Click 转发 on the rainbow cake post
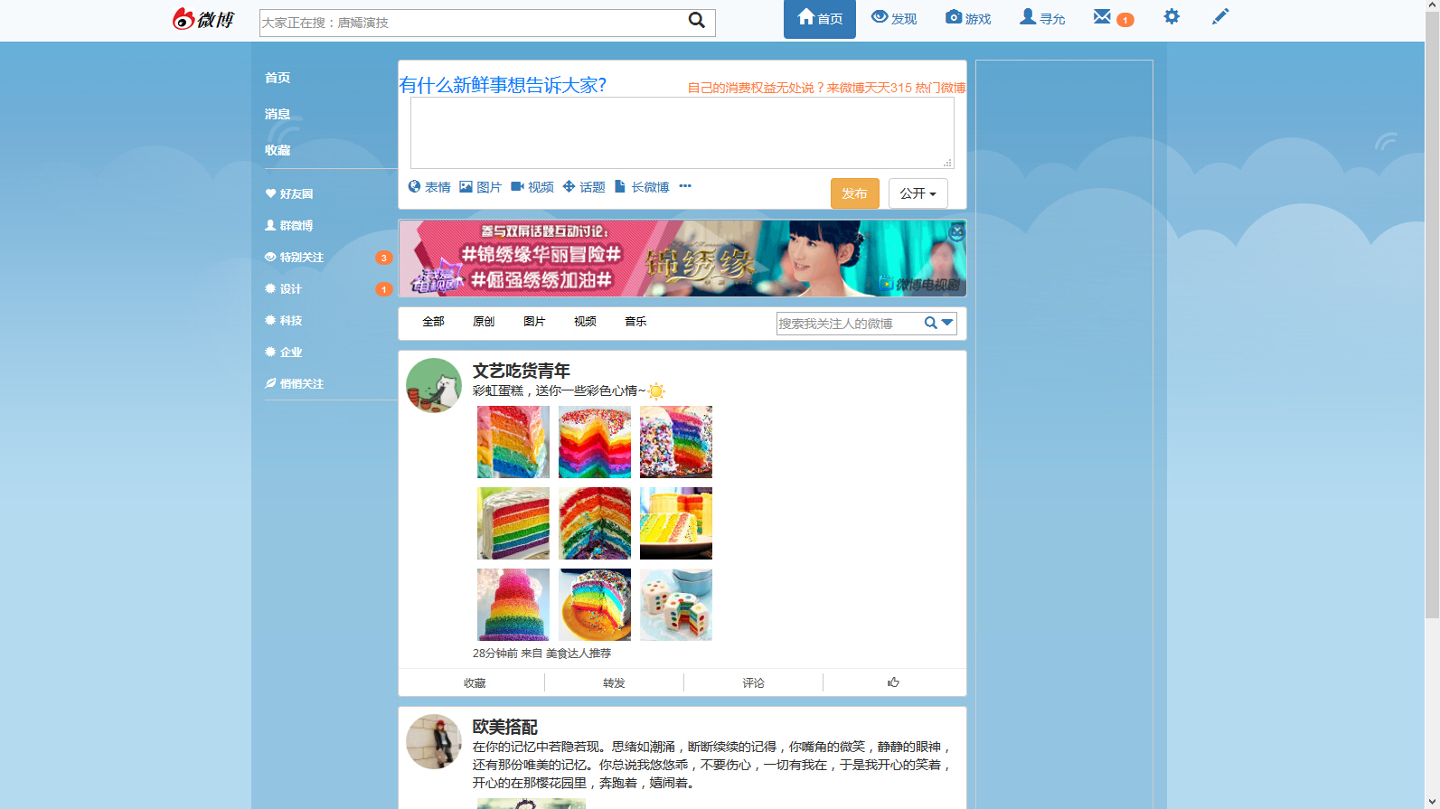This screenshot has width=1440, height=809. pyautogui.click(x=614, y=683)
